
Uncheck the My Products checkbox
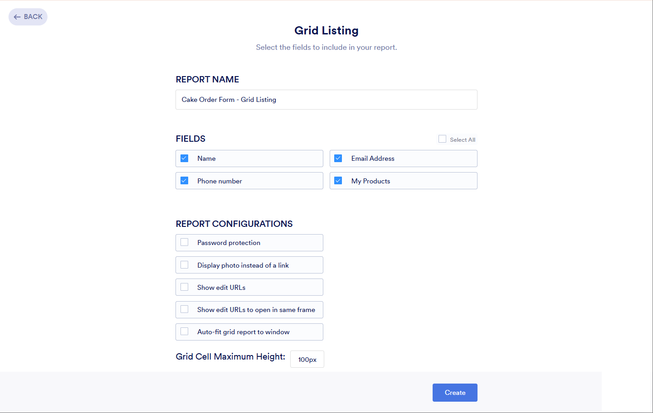pyautogui.click(x=338, y=180)
